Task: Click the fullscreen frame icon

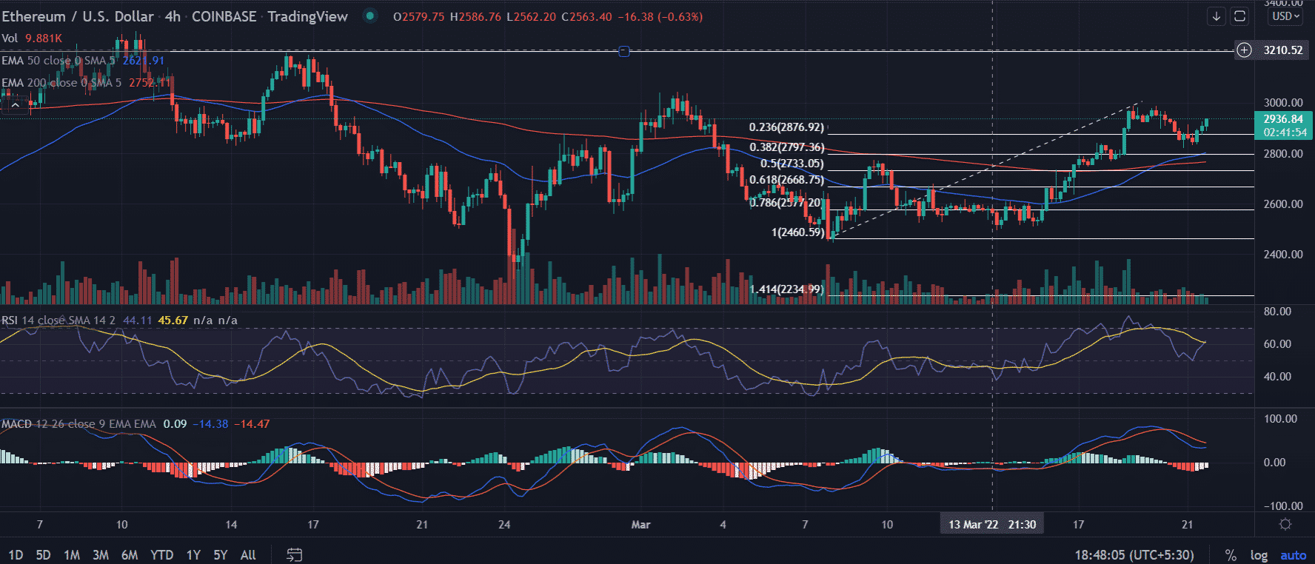Action: tap(1240, 16)
